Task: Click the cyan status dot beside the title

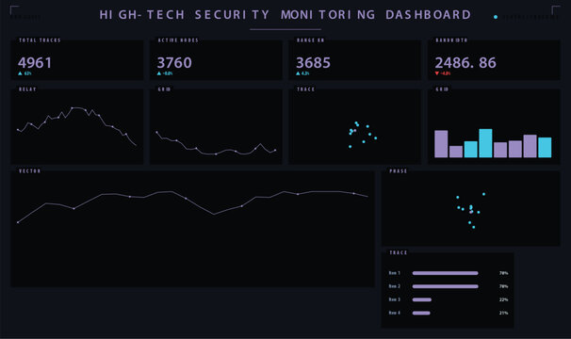Action: (496, 17)
